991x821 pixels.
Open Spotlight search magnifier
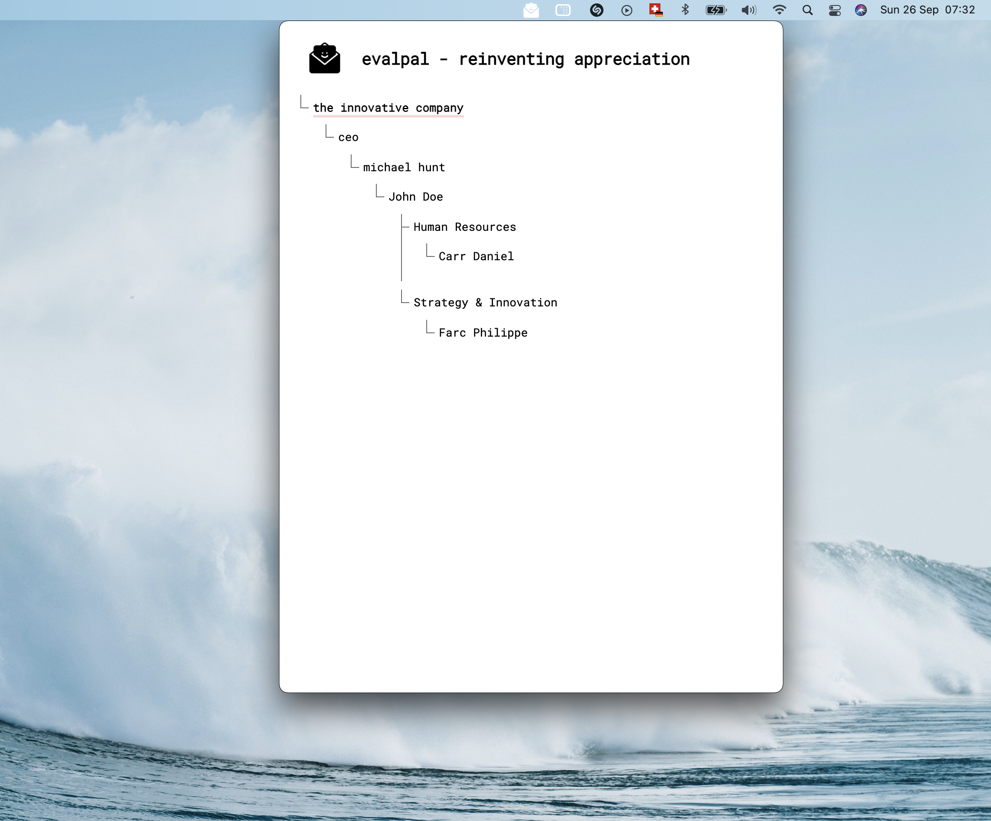807,10
